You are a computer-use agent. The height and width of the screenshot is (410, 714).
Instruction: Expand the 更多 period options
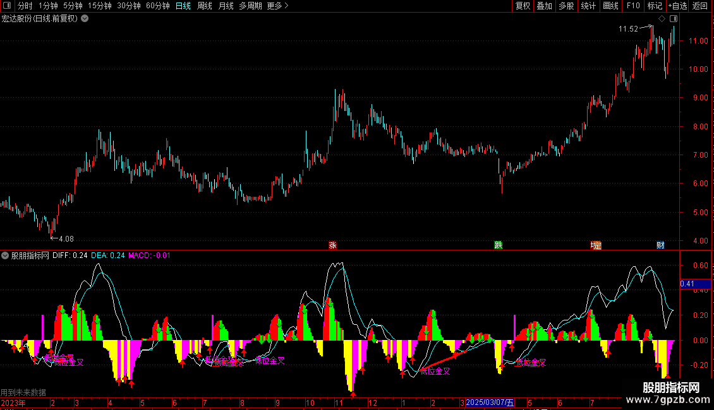[x=278, y=6]
